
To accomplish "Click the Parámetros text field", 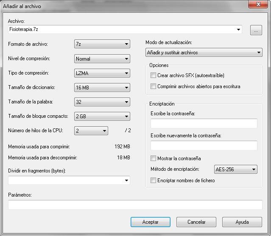I will (135, 205).
